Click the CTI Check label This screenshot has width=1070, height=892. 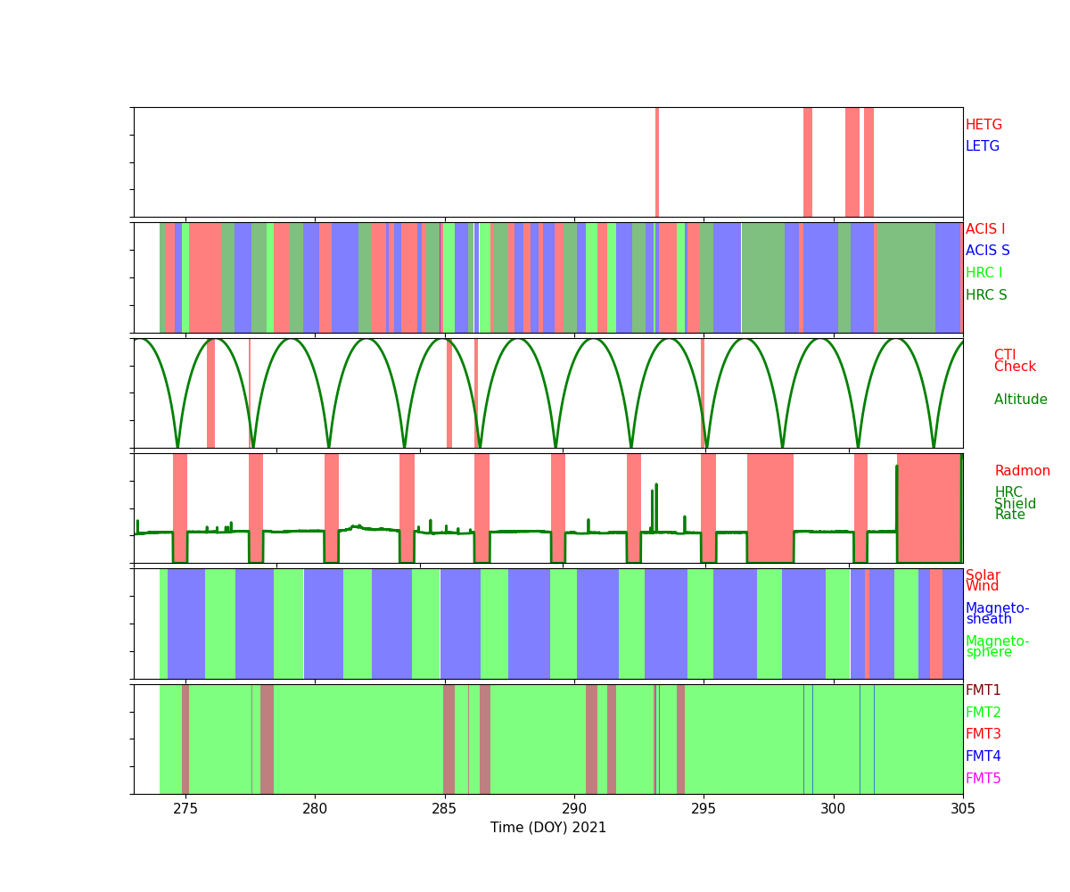(1015, 361)
